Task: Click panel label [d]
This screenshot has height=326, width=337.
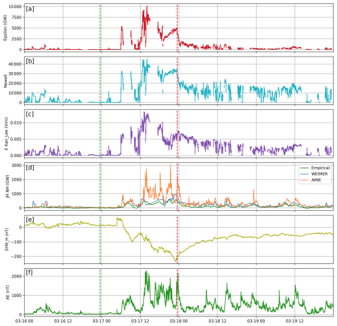Action: [x=30, y=167]
